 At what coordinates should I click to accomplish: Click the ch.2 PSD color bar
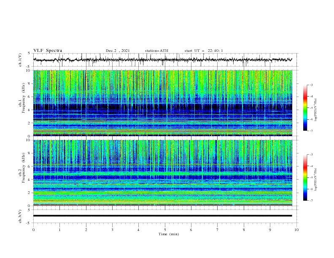click(x=305, y=177)
